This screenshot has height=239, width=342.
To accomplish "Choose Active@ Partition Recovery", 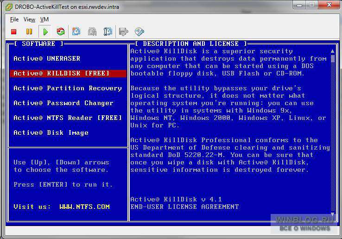I will click(x=68, y=88).
